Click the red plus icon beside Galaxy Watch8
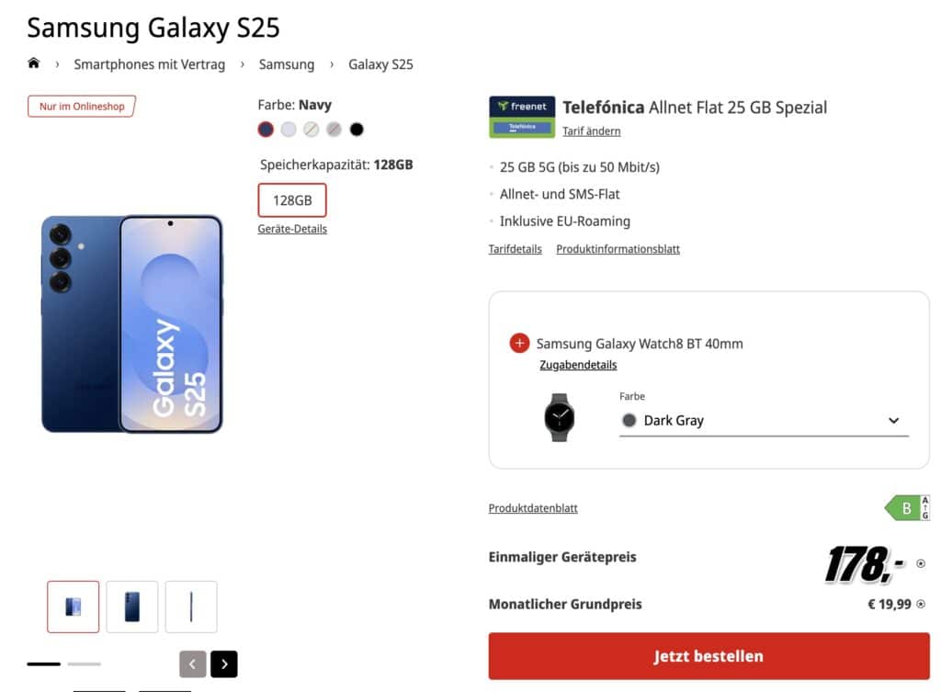The height and width of the screenshot is (692, 941). 519,344
